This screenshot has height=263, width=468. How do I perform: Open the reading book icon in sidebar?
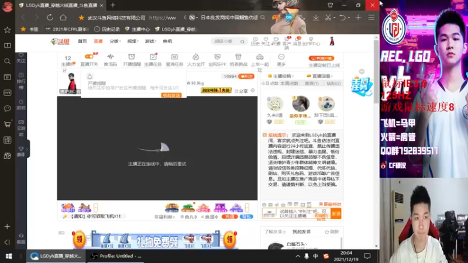coord(8,46)
